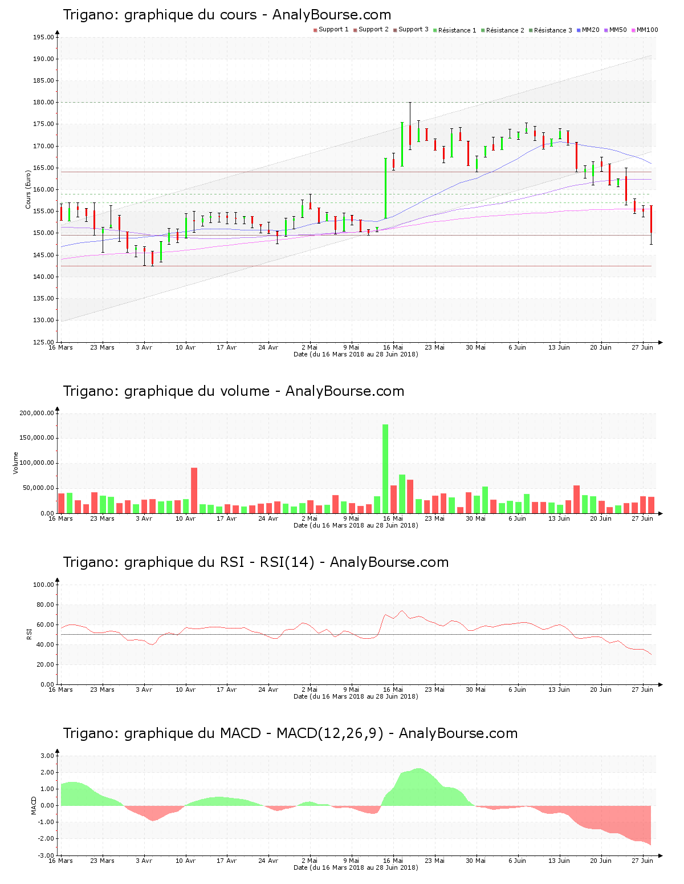Click the -2.00 MACD axis value

tap(47, 839)
